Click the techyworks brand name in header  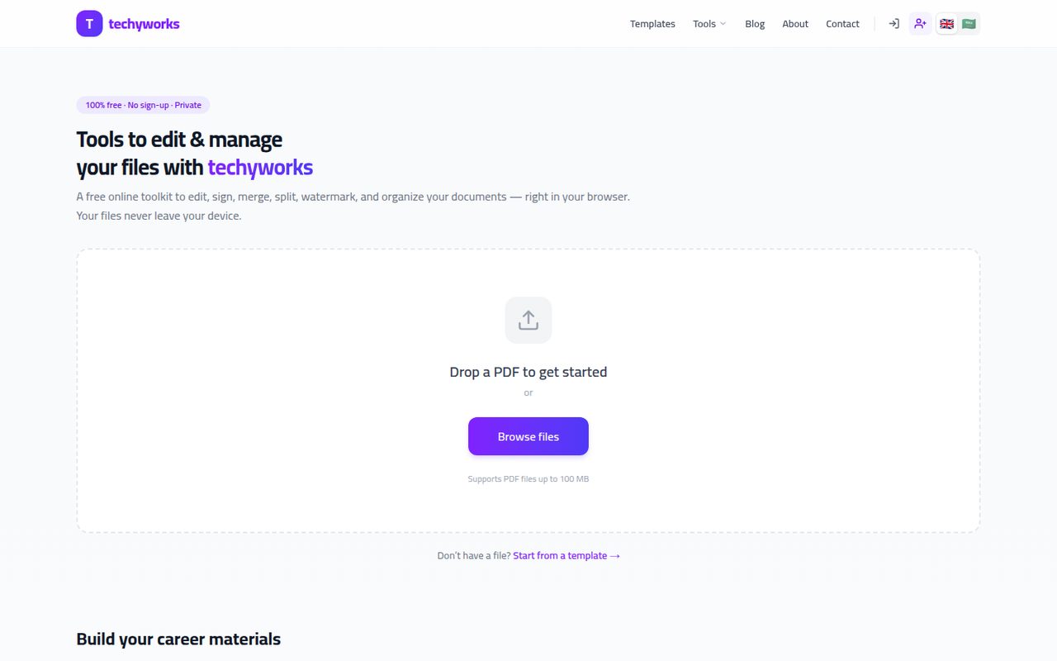pos(144,24)
